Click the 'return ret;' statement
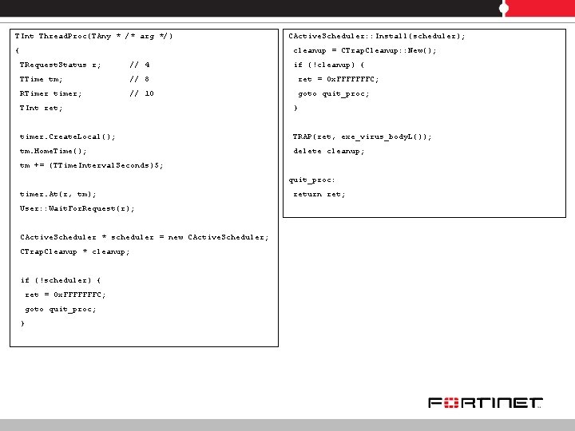 (319, 194)
